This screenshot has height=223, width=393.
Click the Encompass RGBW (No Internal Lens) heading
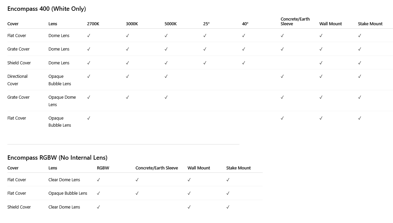click(57, 158)
